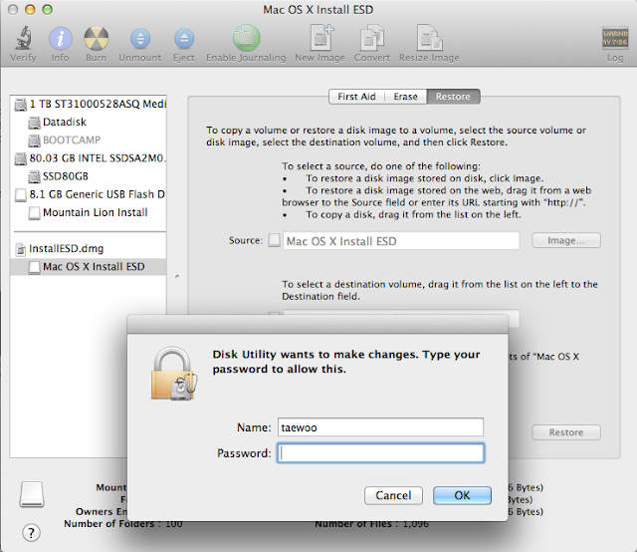Image resolution: width=637 pixels, height=552 pixels.
Task: Click the sidebar split divider handle
Action: (x=177, y=277)
